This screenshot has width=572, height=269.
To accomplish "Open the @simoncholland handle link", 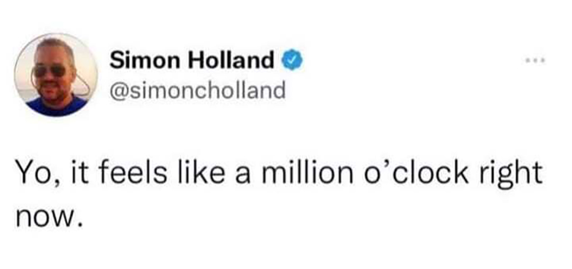I will point(197,90).
